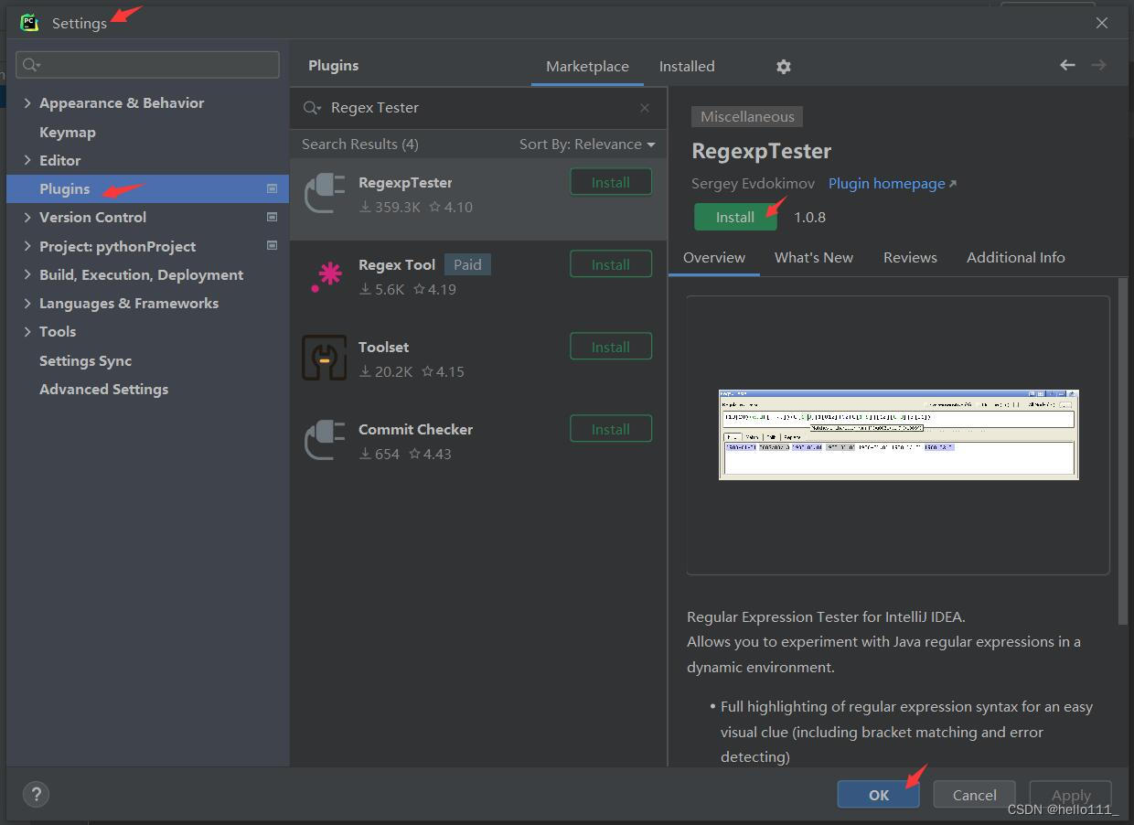1134x825 pixels.
Task: Focus the settings search field
Action: [x=147, y=64]
